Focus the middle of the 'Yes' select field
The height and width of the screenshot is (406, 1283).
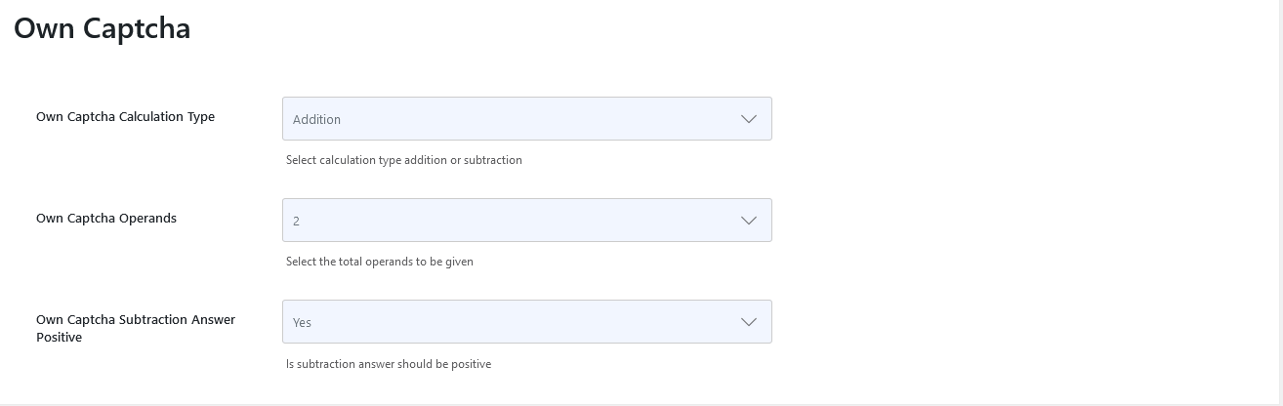527,322
